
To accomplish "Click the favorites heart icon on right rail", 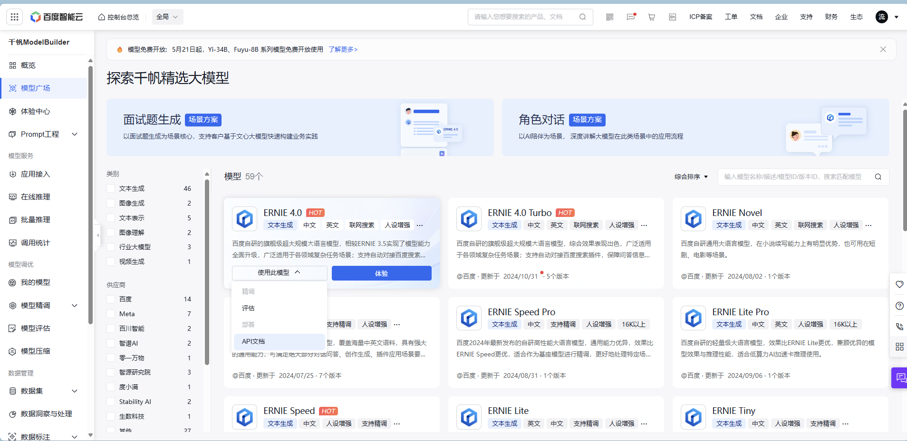I will pyautogui.click(x=899, y=284).
